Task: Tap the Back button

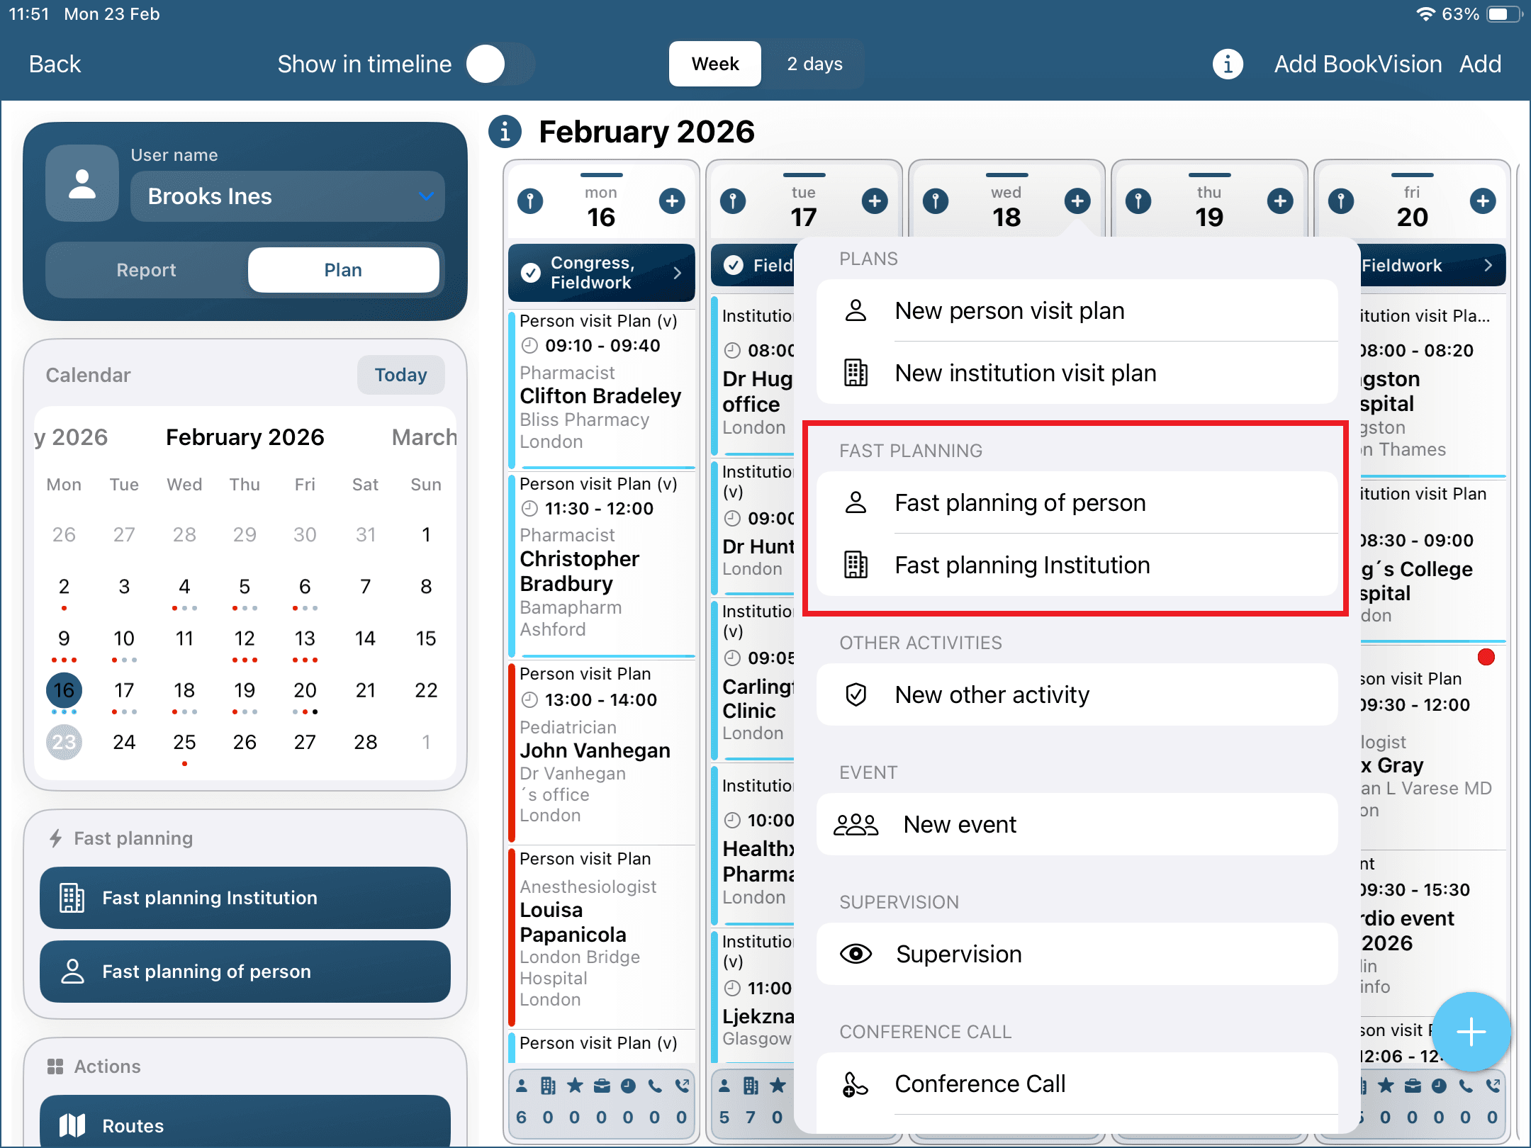Action: 55,64
